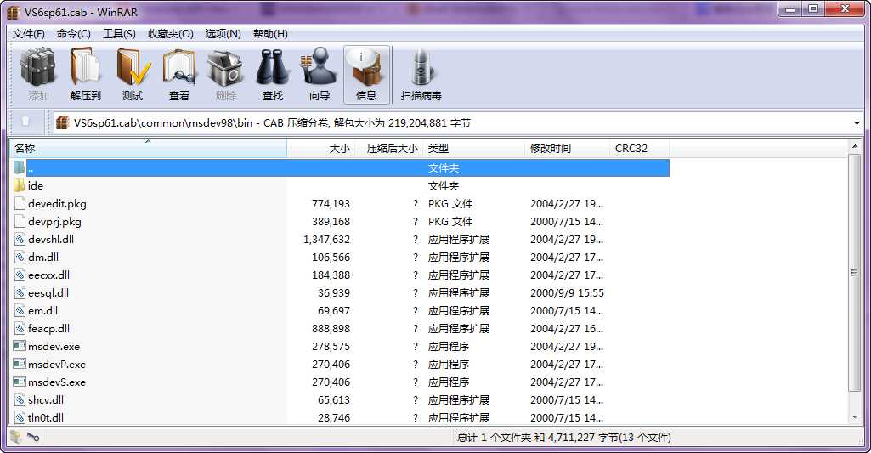Image resolution: width=871 pixels, height=453 pixels.
Task: Go up one level with the up-folder button
Action: pyautogui.click(x=25, y=122)
